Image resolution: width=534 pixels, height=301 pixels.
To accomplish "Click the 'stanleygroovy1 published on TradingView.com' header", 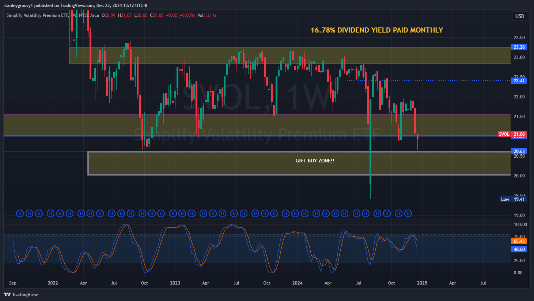I will (x=49, y=5).
